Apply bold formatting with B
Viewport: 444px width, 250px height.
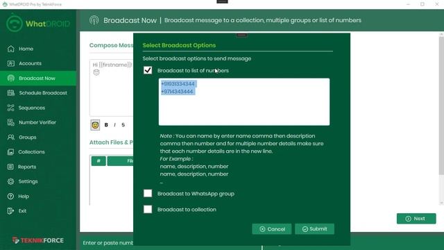[x=106, y=125]
